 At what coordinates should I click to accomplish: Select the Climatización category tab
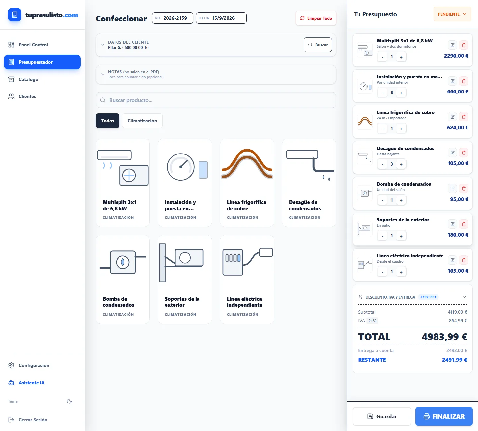tap(142, 121)
